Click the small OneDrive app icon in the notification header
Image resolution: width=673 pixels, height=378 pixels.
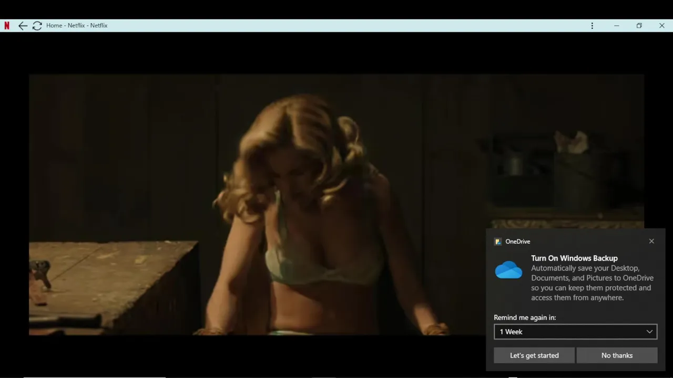(498, 241)
